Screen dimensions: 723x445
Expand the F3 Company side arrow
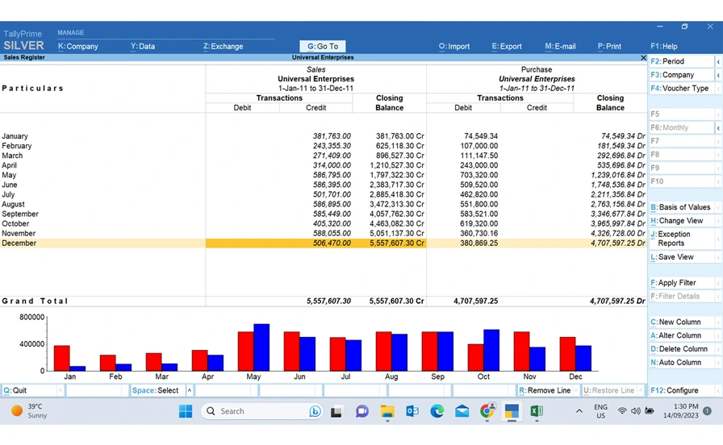click(x=718, y=75)
